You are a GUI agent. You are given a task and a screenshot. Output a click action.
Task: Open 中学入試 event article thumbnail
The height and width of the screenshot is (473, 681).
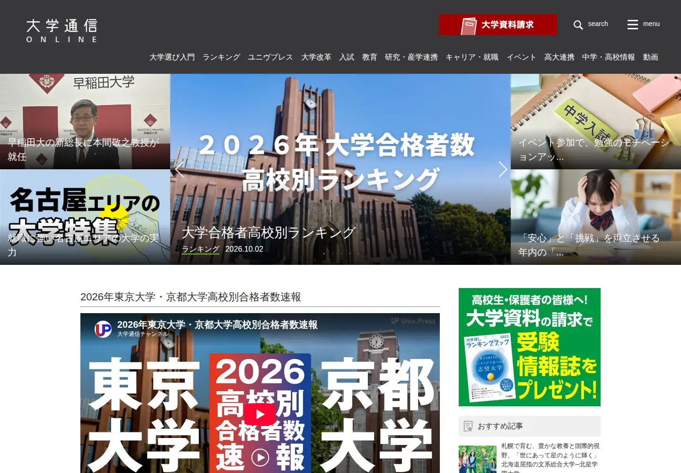pyautogui.click(x=596, y=122)
